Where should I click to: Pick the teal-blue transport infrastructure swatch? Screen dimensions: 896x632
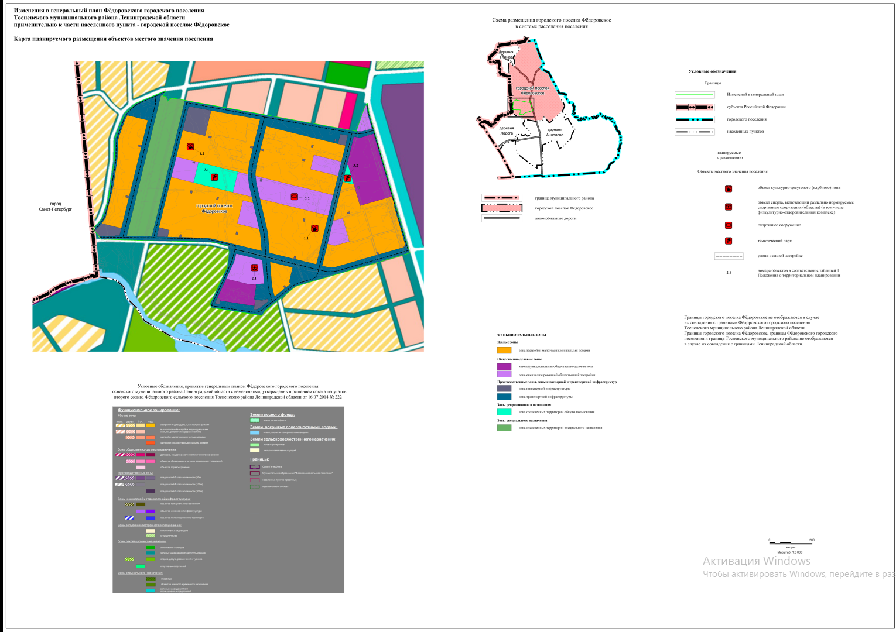click(504, 397)
